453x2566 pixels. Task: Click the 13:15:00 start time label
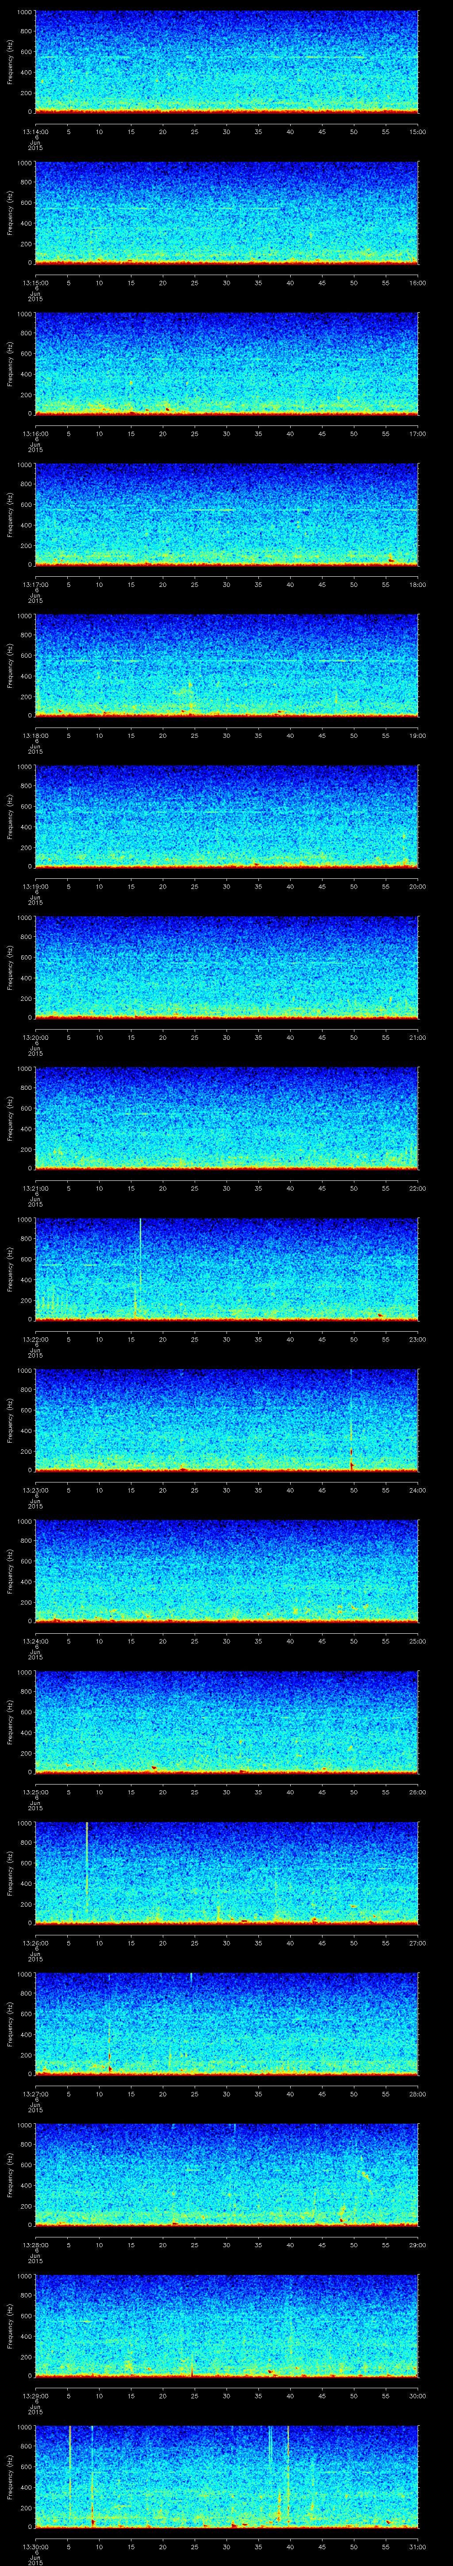point(35,283)
